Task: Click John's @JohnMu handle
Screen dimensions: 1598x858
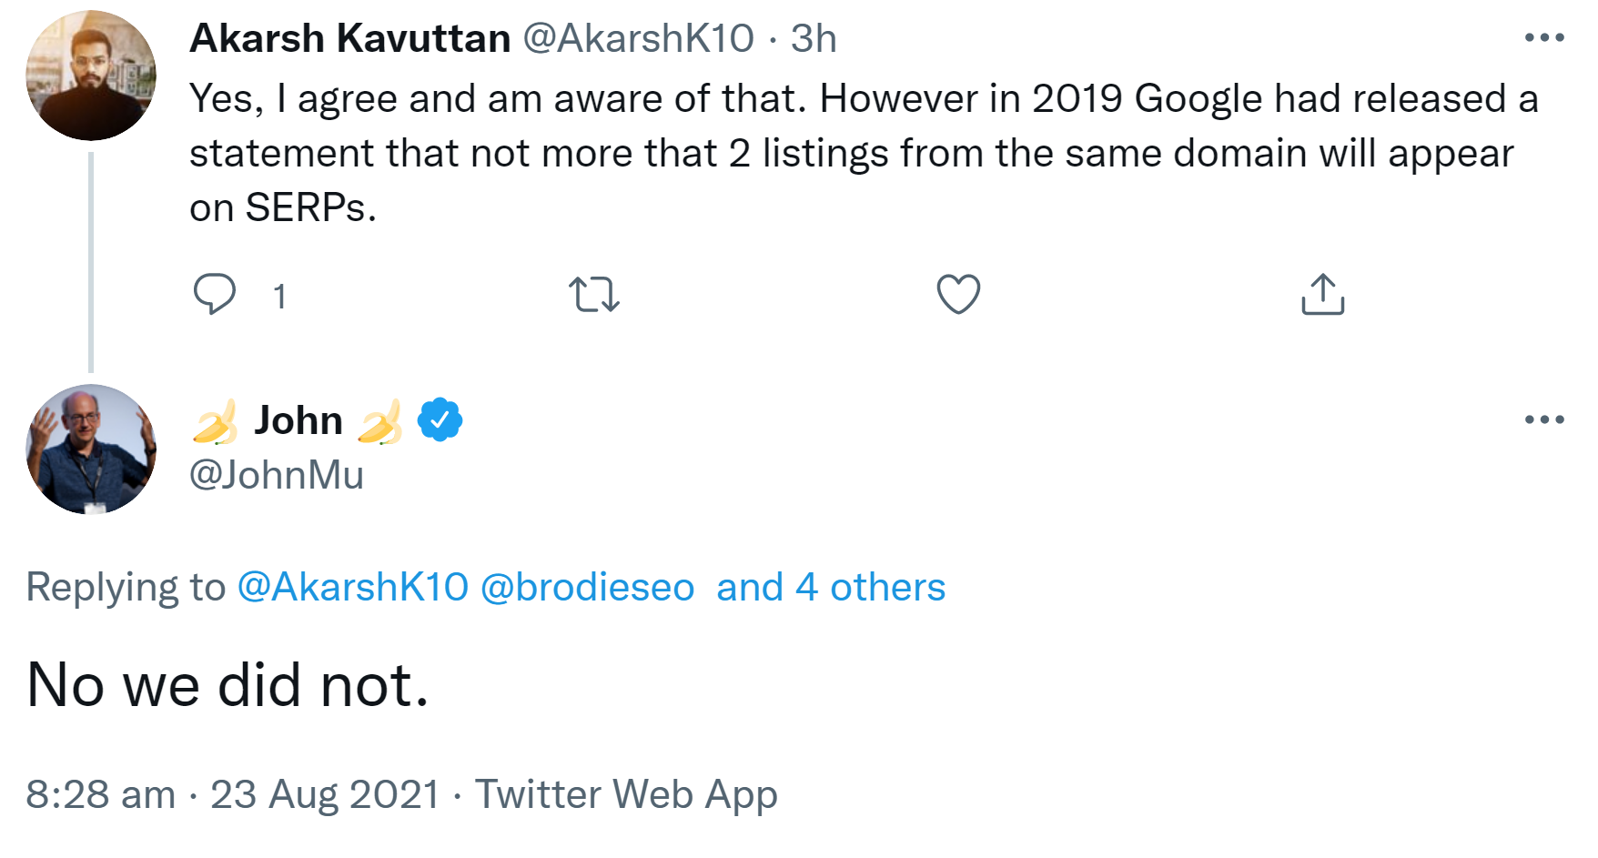Action: (275, 473)
